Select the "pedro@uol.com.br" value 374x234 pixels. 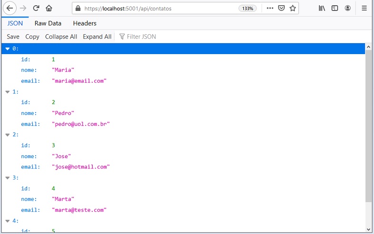[81, 124]
